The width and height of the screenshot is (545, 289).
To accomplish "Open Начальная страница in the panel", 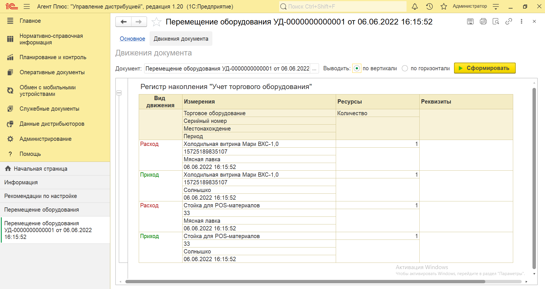I will [x=40, y=169].
